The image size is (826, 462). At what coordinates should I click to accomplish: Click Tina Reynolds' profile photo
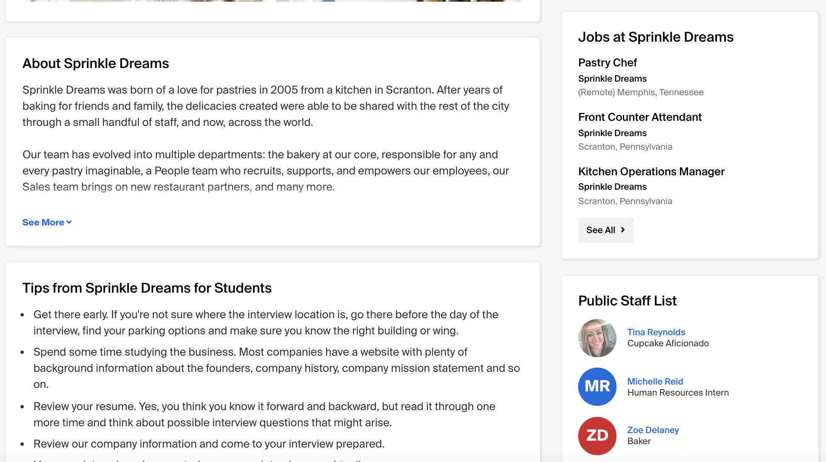click(x=597, y=338)
